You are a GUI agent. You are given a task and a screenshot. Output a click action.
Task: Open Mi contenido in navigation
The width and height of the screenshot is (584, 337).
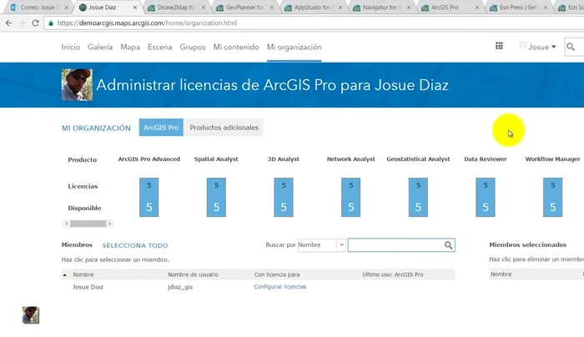236,47
